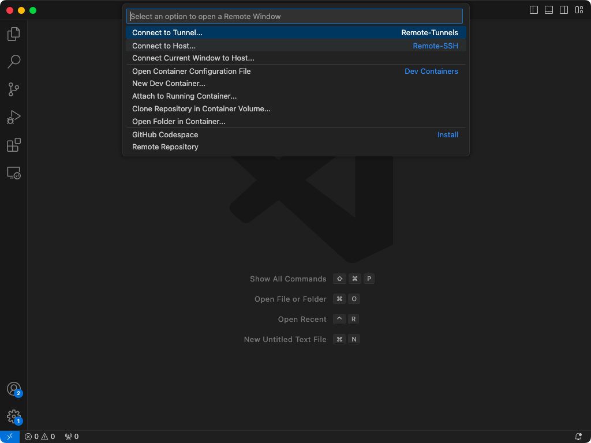Viewport: 591px width, 443px height.
Task: Click the Install label for GitHub Codespace
Action: (448, 134)
